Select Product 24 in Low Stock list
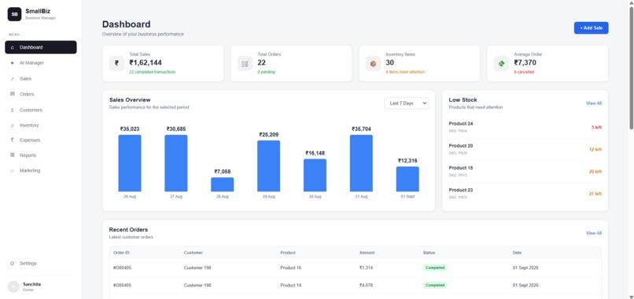The width and height of the screenshot is (634, 299). 525,127
